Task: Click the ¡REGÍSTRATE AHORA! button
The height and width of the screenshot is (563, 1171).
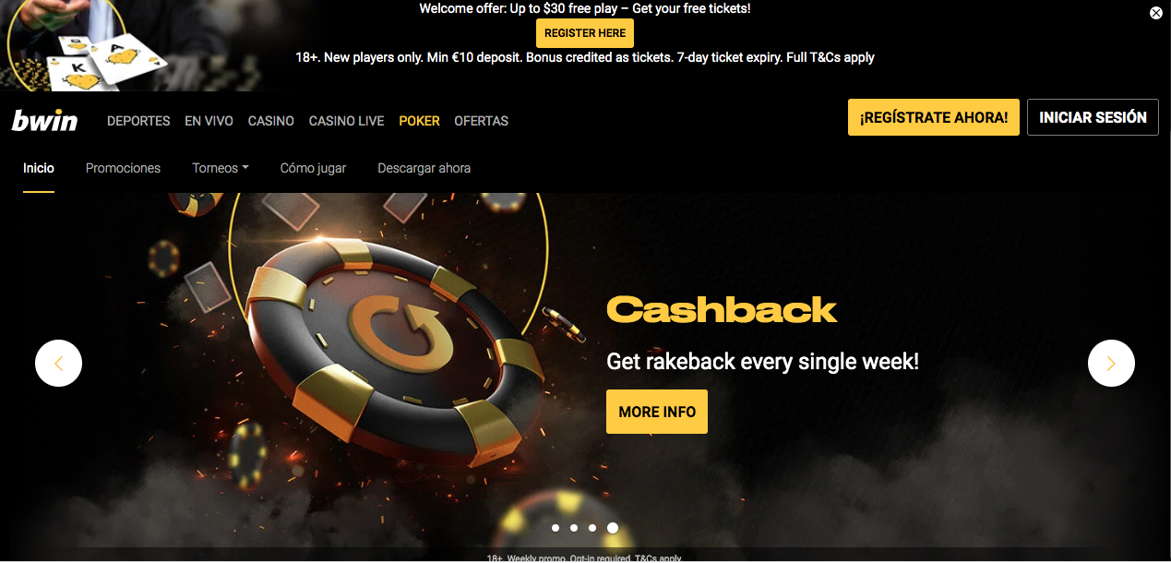Action: click(934, 117)
